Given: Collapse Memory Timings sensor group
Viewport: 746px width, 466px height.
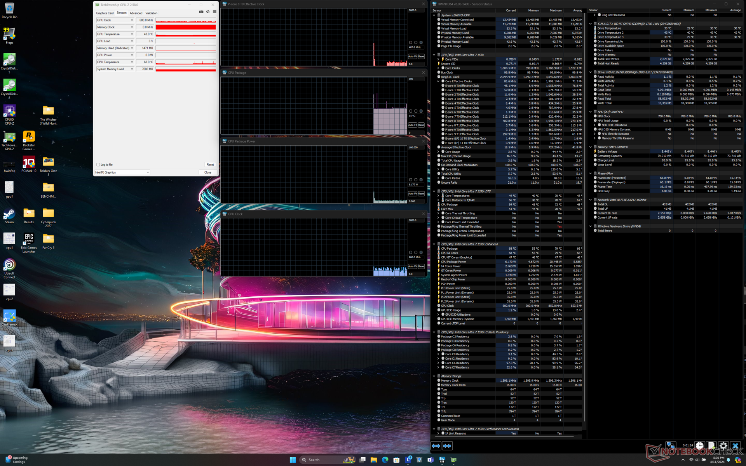Looking at the screenshot, I should [x=434, y=376].
